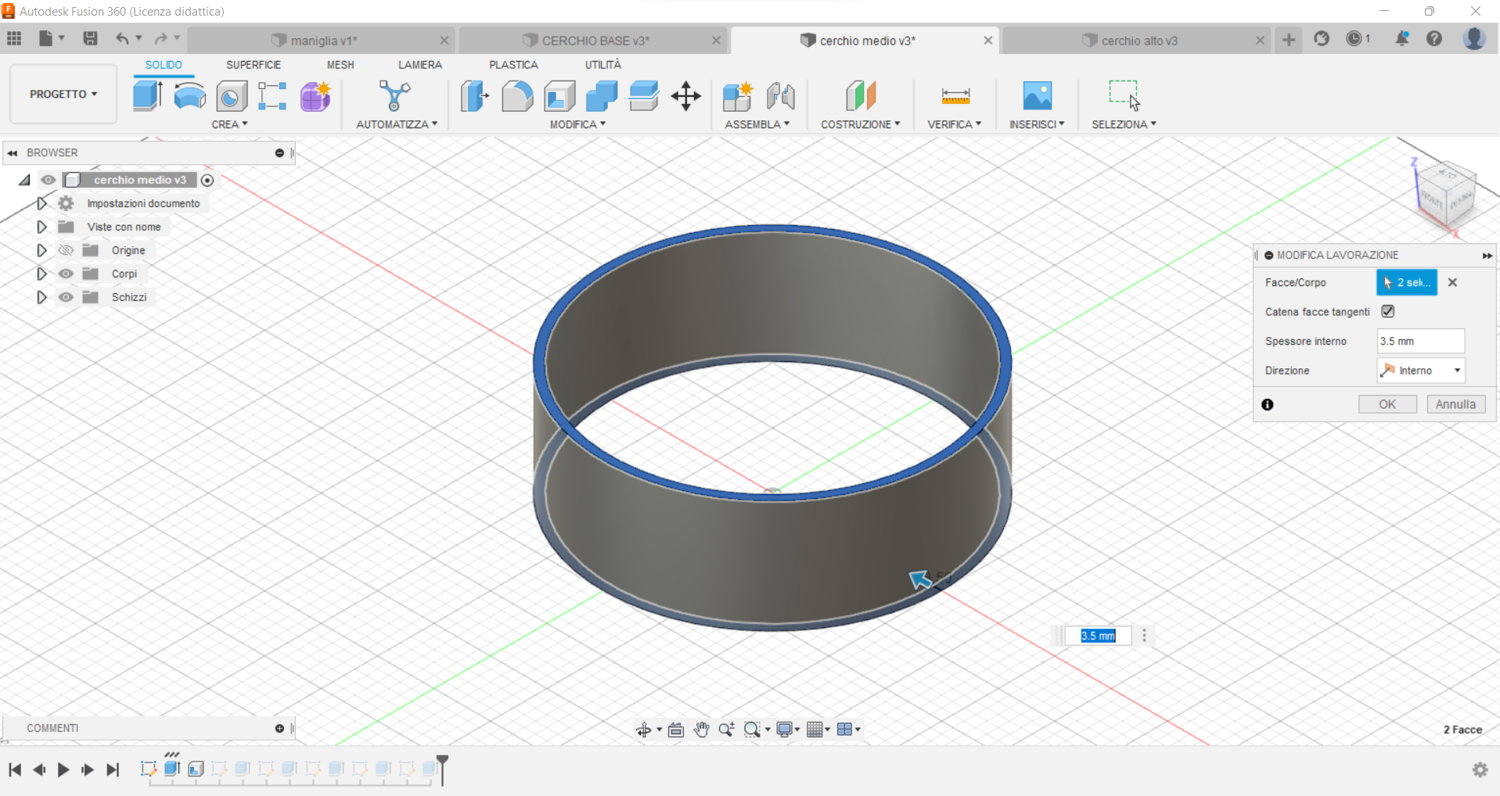
Task: Click the 3.5 mm thickness value field
Action: tap(1419, 340)
